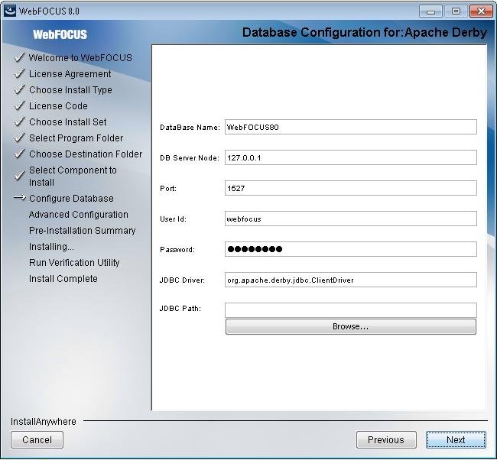The width and height of the screenshot is (497, 460).
Task: Focus the JDBC Driver field
Action: [x=350, y=280]
